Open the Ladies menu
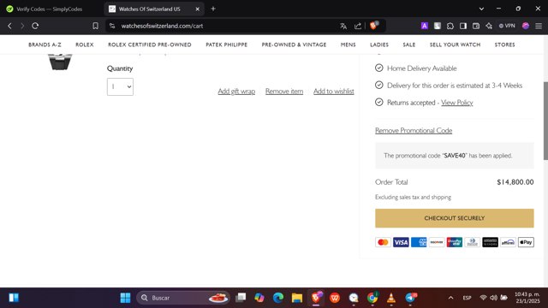548x308 pixels. (379, 44)
